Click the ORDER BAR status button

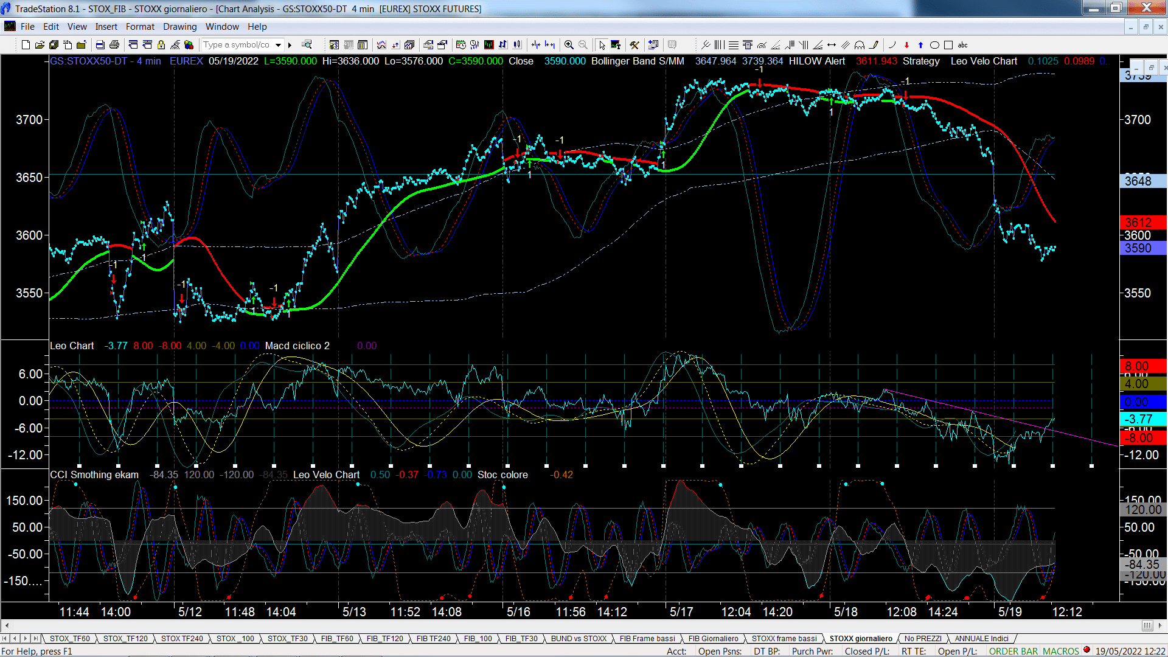pyautogui.click(x=1013, y=651)
